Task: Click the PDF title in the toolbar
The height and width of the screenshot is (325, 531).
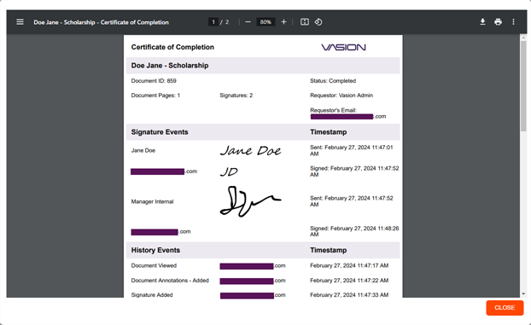Action: point(101,22)
